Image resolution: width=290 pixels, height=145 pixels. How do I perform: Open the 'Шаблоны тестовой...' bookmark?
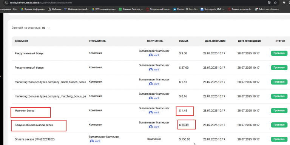tap(76, 9)
